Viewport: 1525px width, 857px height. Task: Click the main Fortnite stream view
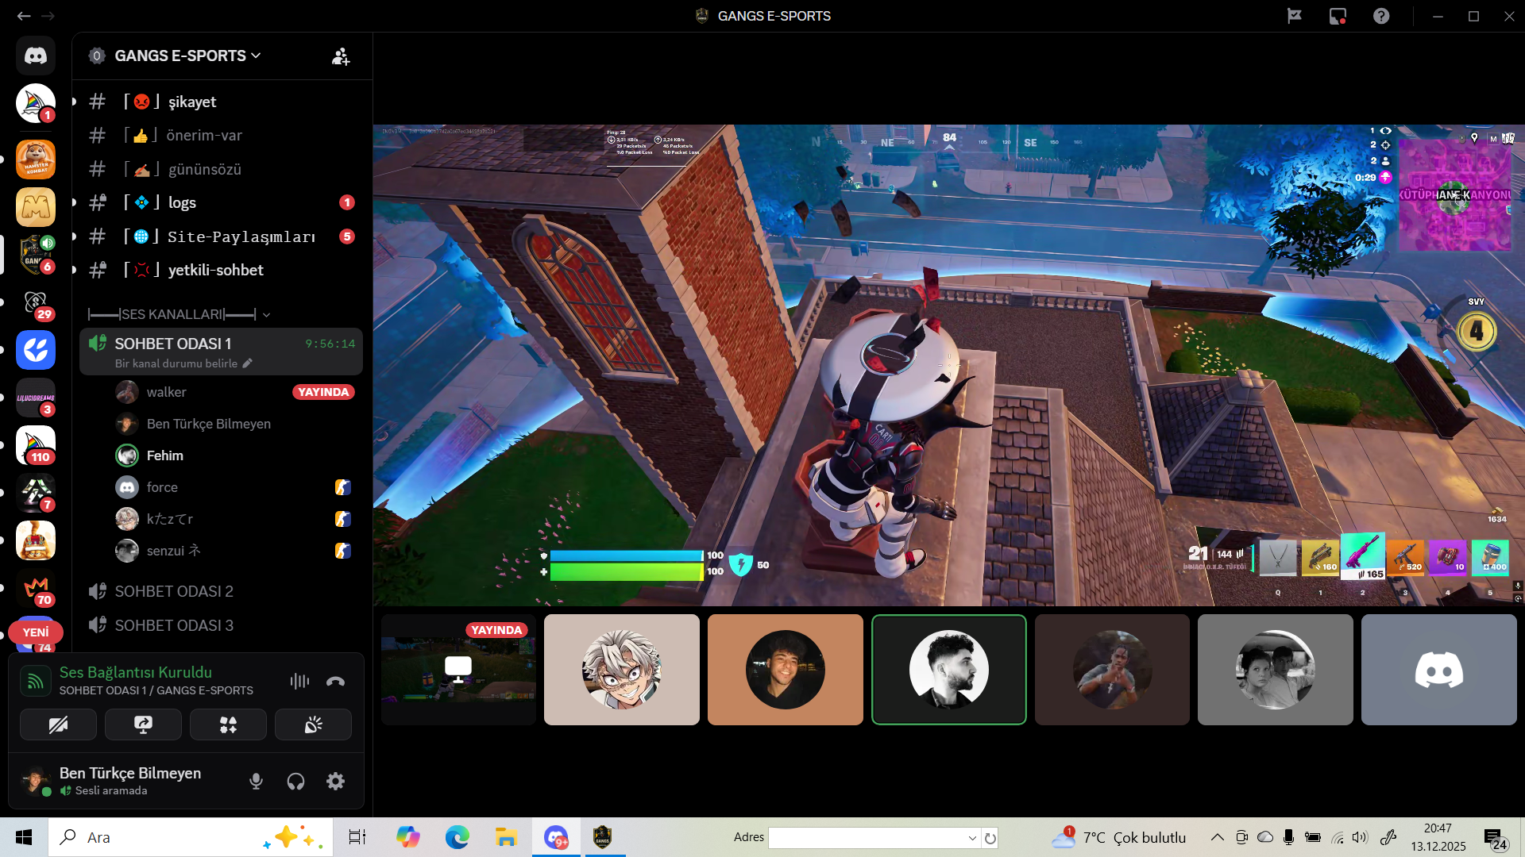click(948, 365)
